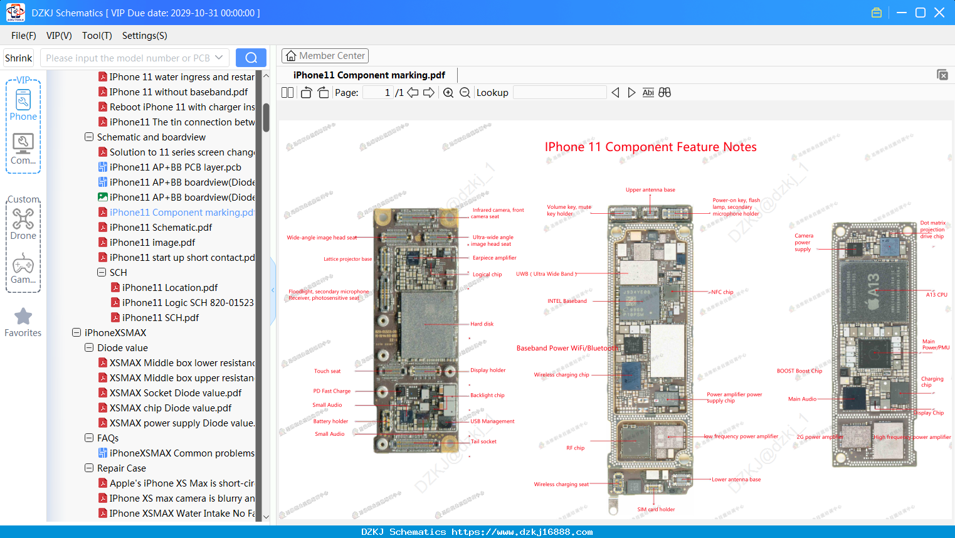Viewport: 955px width, 538px height.
Task: Open the model number dropdown arrow
Action: [219, 58]
